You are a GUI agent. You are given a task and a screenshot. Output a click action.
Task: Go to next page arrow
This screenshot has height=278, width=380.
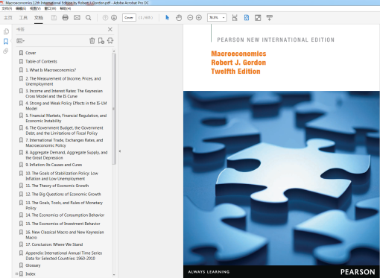(x=114, y=18)
